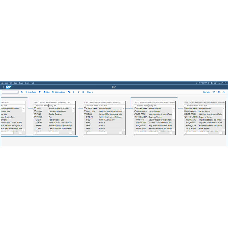Expand the titlebar chevron near S4H session info
This screenshot has width=228, height=228.
[x=197, y=83]
